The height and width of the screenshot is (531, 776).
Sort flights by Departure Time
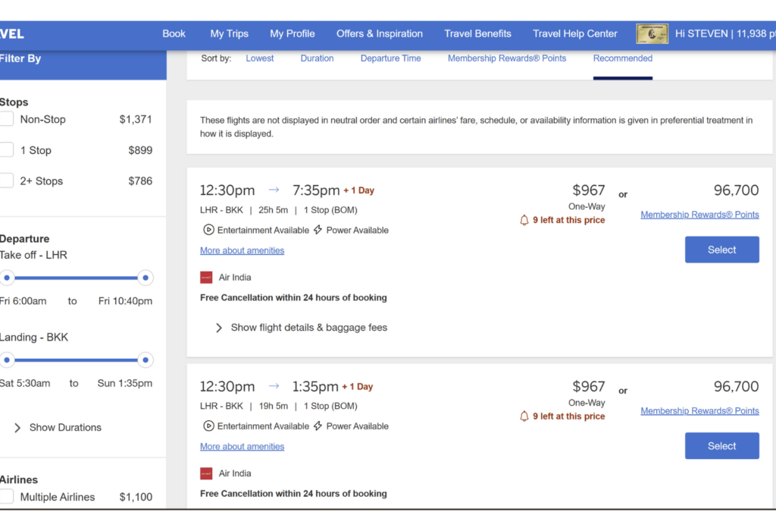390,58
